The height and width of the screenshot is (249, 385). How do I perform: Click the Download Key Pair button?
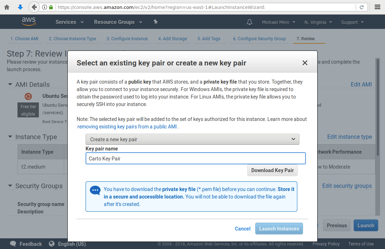tap(272, 170)
